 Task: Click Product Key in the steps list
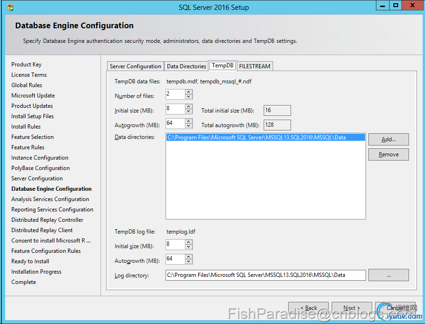tap(26, 65)
